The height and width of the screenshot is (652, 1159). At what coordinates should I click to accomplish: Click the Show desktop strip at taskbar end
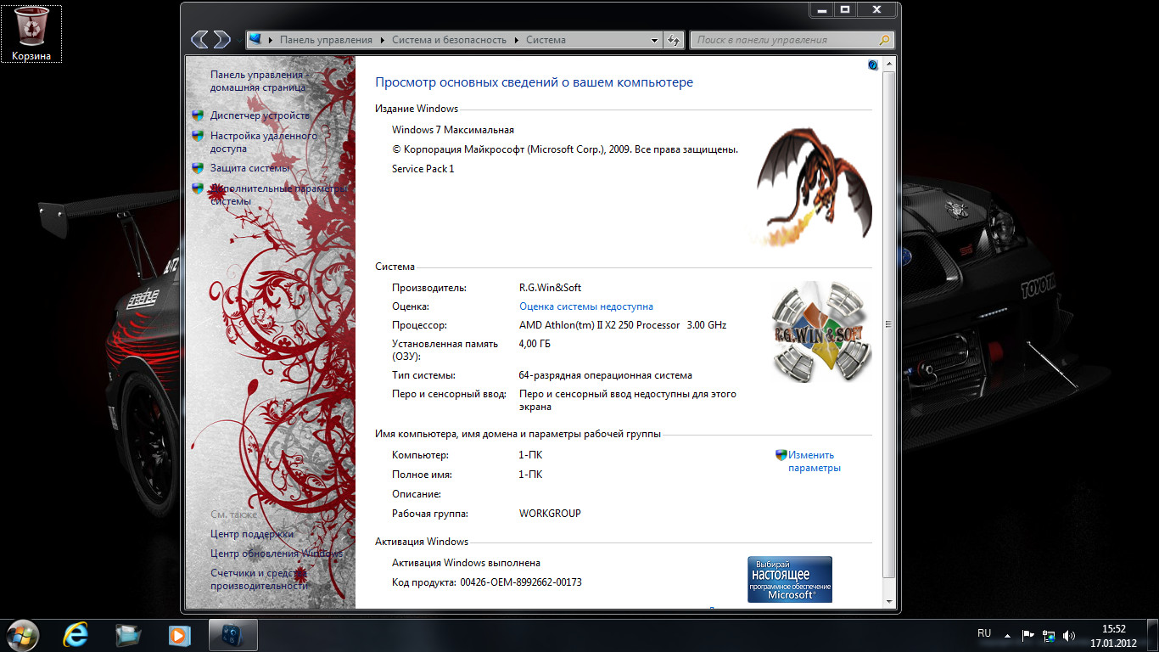(x=1153, y=635)
